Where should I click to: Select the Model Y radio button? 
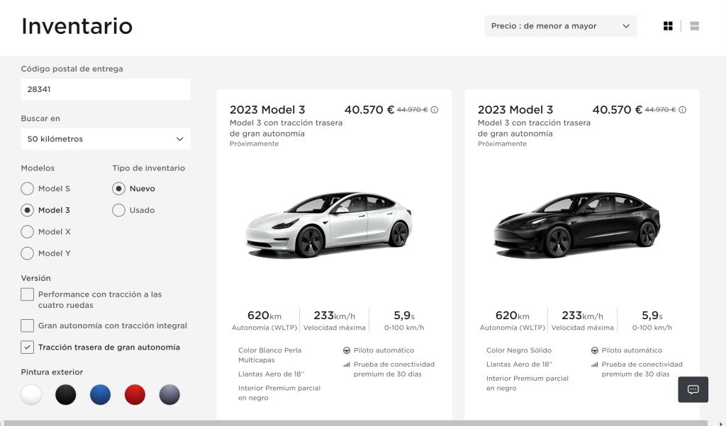coord(28,253)
